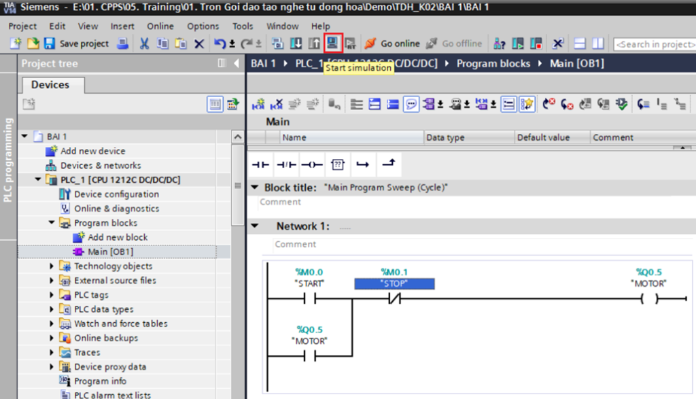The width and height of the screenshot is (696, 399).
Task: Open Device configuration in project tree
Action: 116,194
